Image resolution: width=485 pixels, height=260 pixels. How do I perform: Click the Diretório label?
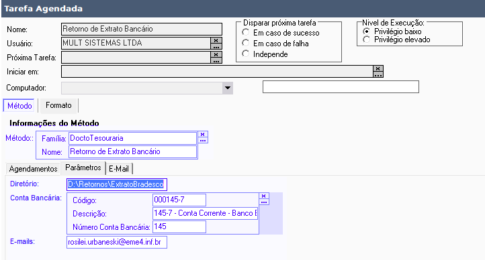click(24, 184)
